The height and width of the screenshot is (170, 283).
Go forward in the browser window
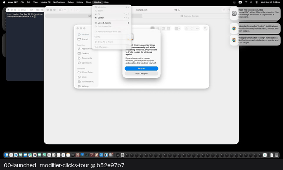click(77, 10)
